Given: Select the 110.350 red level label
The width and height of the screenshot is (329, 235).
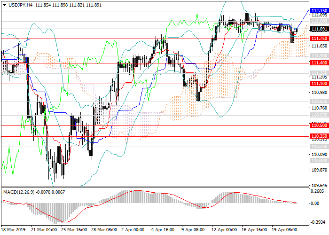Looking at the screenshot, I should tap(319, 136).
